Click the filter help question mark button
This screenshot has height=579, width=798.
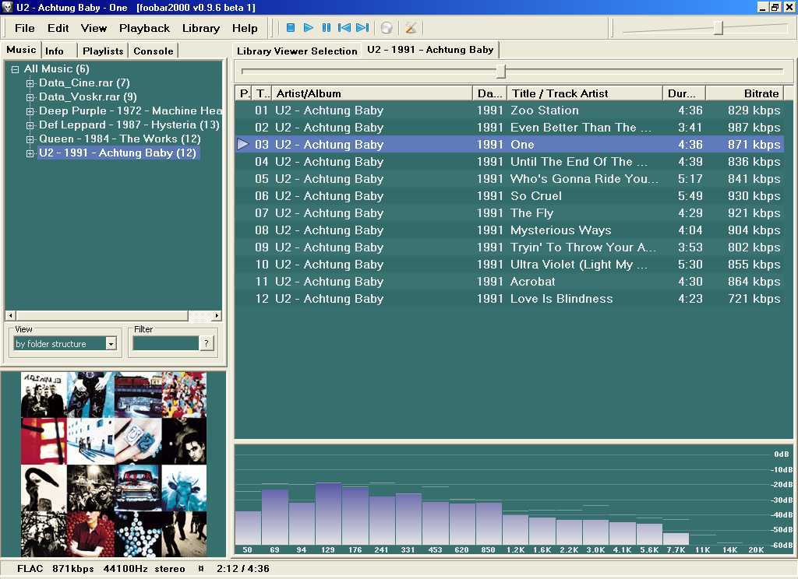[207, 343]
